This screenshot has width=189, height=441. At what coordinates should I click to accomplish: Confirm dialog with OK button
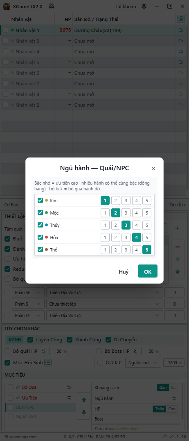click(148, 271)
